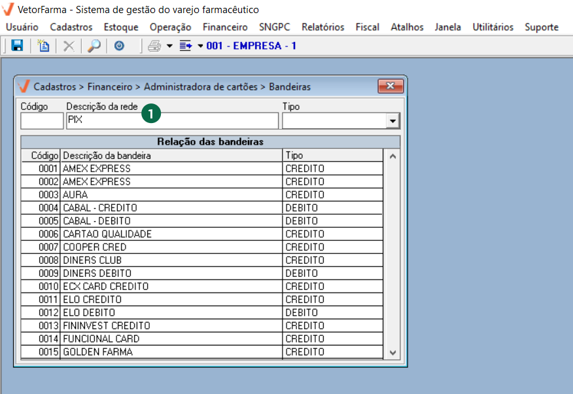Select the AURA row
Viewport: 573px width, 394px height.
(x=202, y=195)
